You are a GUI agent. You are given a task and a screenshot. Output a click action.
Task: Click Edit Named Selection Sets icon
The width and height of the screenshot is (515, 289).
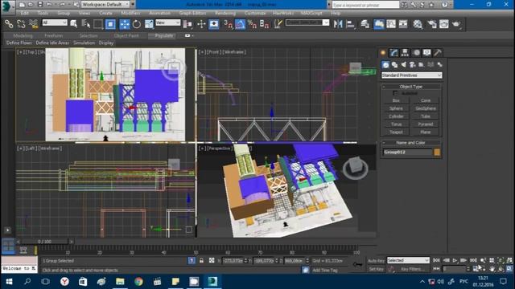pyautogui.click(x=278, y=24)
